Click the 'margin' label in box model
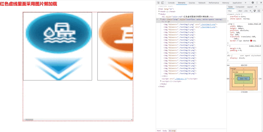The image size is (263, 132). tap(233, 69)
